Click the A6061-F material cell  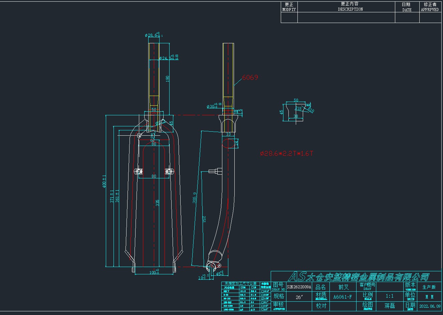point(343,297)
